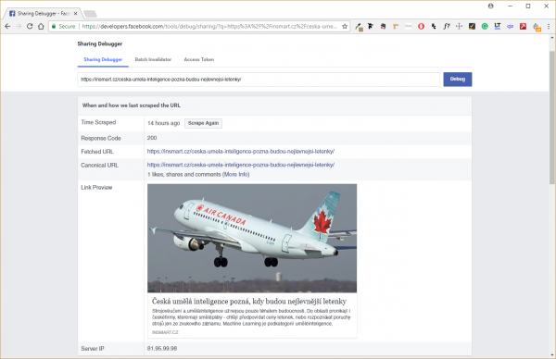
Task: Click the Scrape Again button
Action: point(203,123)
